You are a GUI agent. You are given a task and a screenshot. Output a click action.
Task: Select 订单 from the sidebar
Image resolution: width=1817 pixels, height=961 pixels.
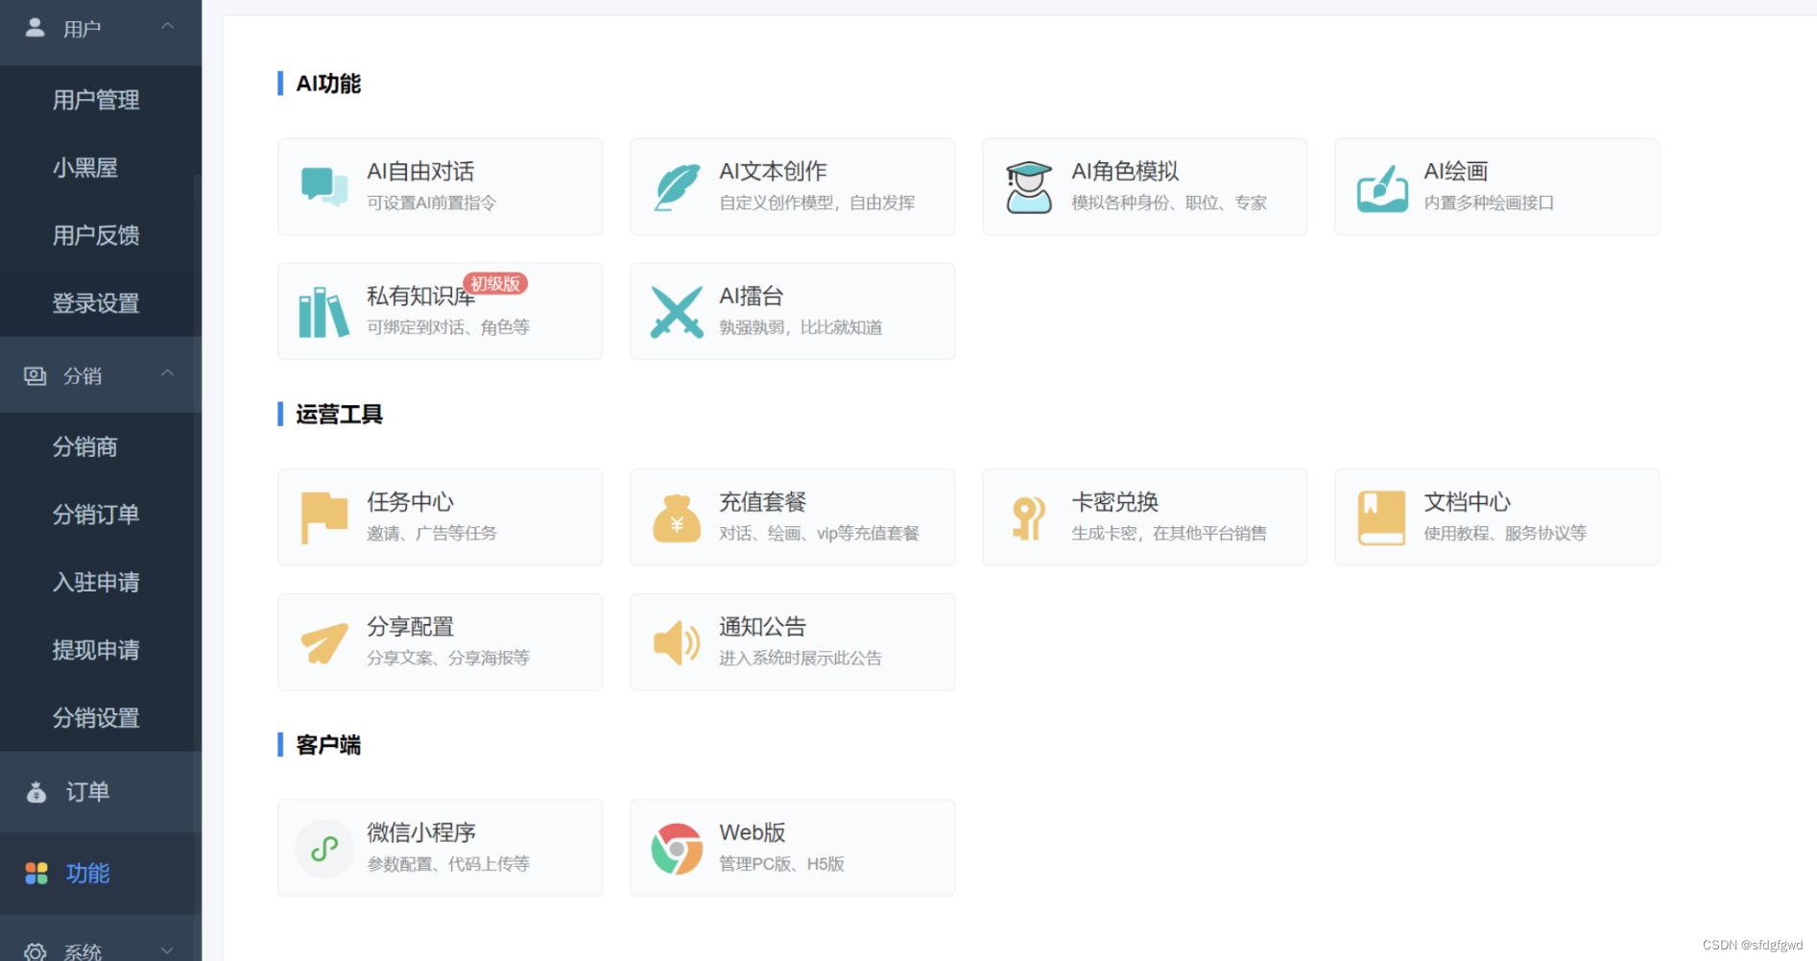tap(87, 791)
